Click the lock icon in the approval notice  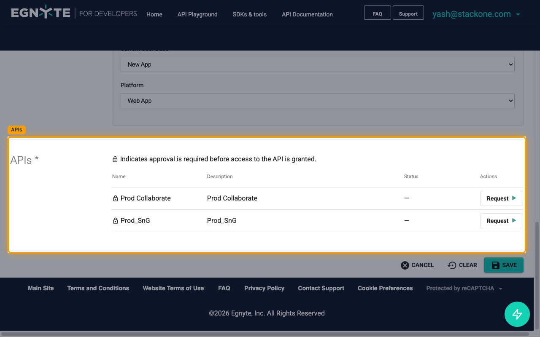click(x=115, y=159)
